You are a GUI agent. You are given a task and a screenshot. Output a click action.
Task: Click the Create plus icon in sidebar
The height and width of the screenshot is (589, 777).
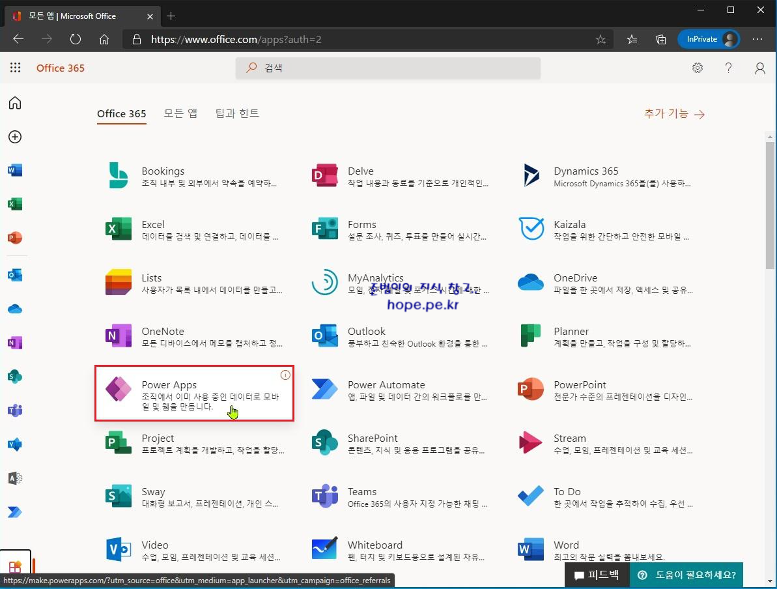[x=15, y=137]
